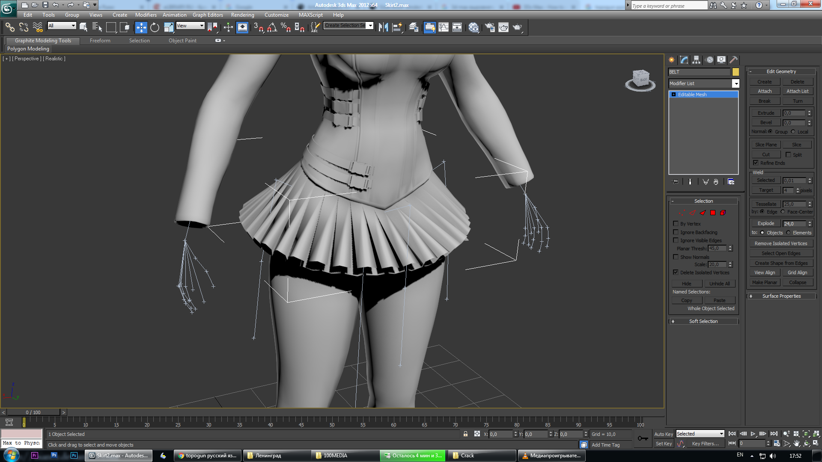Select Polygon sub-object level icon
The image size is (822, 462).
713,213
